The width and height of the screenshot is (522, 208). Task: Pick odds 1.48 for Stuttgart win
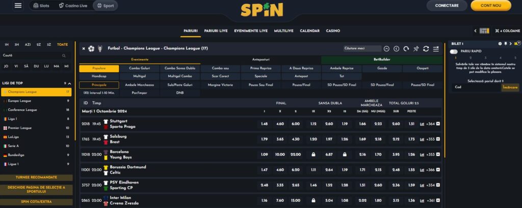265,124
